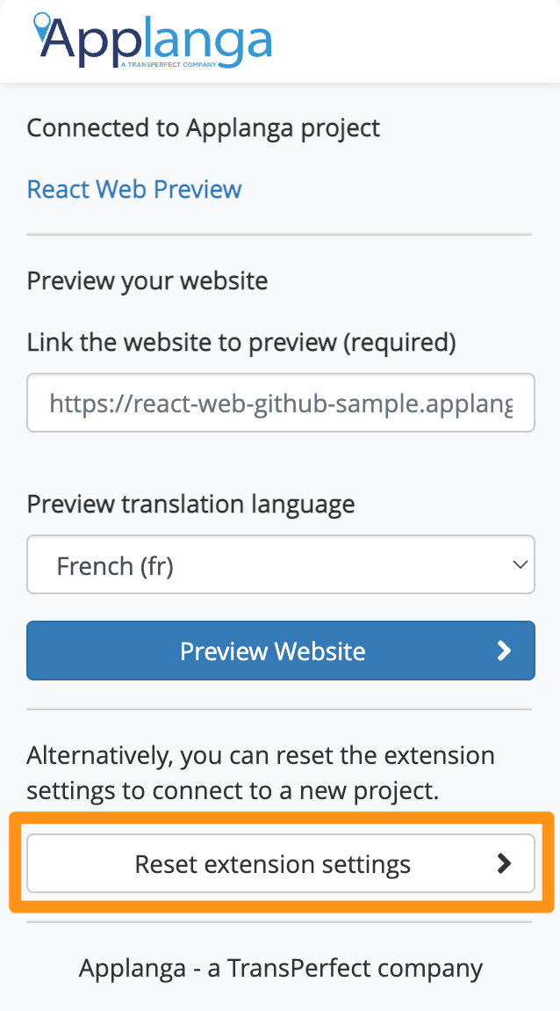
Task: Click the white header bar beside the logo
Action: [412, 40]
